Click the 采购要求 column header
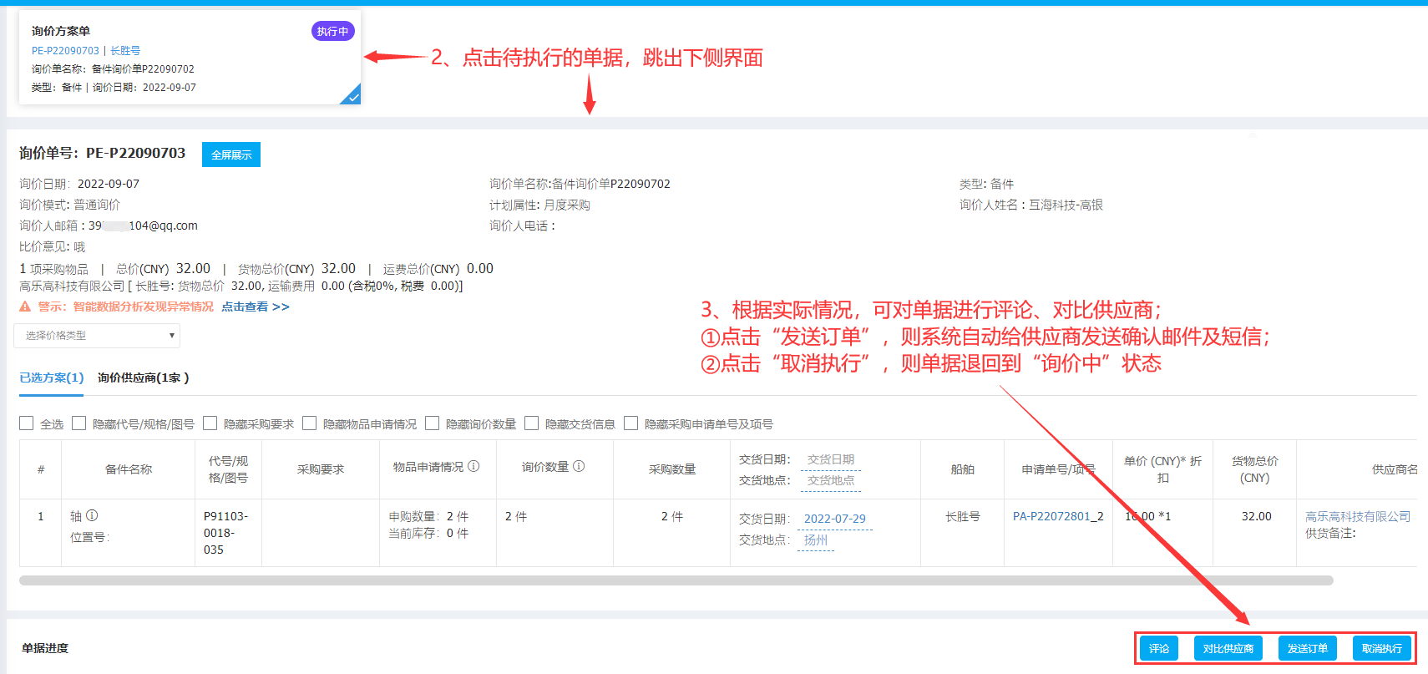This screenshot has width=1428, height=674. click(x=321, y=469)
